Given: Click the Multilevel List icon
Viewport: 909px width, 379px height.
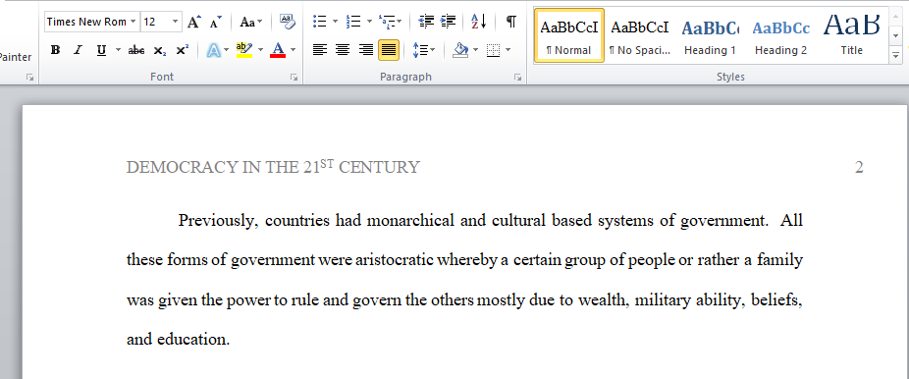Looking at the screenshot, I should 386,22.
